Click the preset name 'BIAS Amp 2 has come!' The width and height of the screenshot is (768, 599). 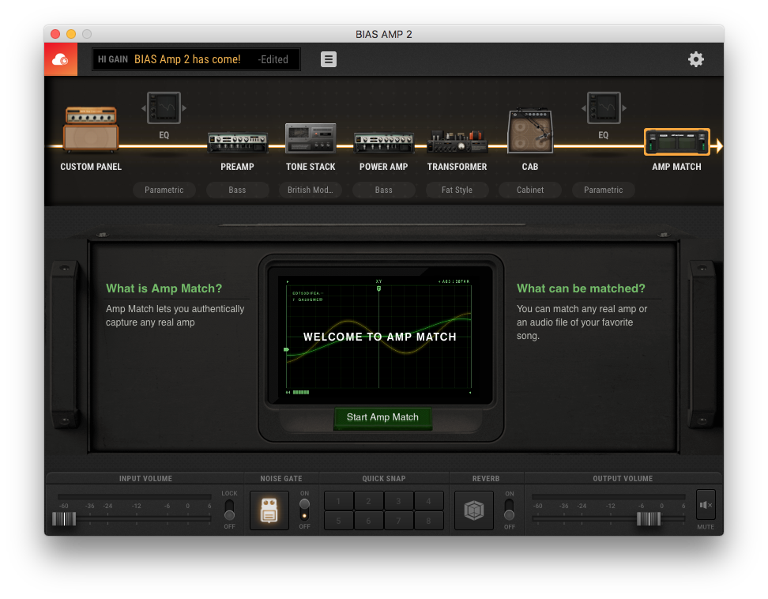pos(187,59)
